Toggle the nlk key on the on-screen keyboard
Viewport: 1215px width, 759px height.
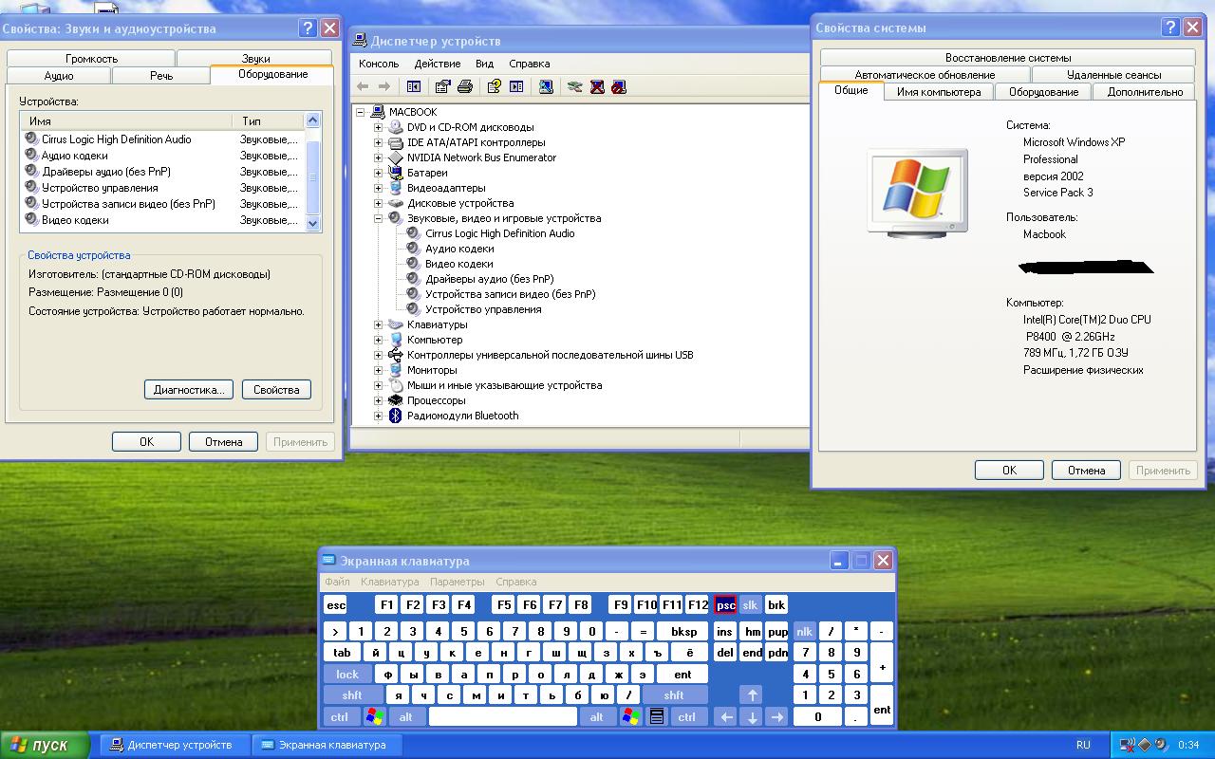click(804, 631)
